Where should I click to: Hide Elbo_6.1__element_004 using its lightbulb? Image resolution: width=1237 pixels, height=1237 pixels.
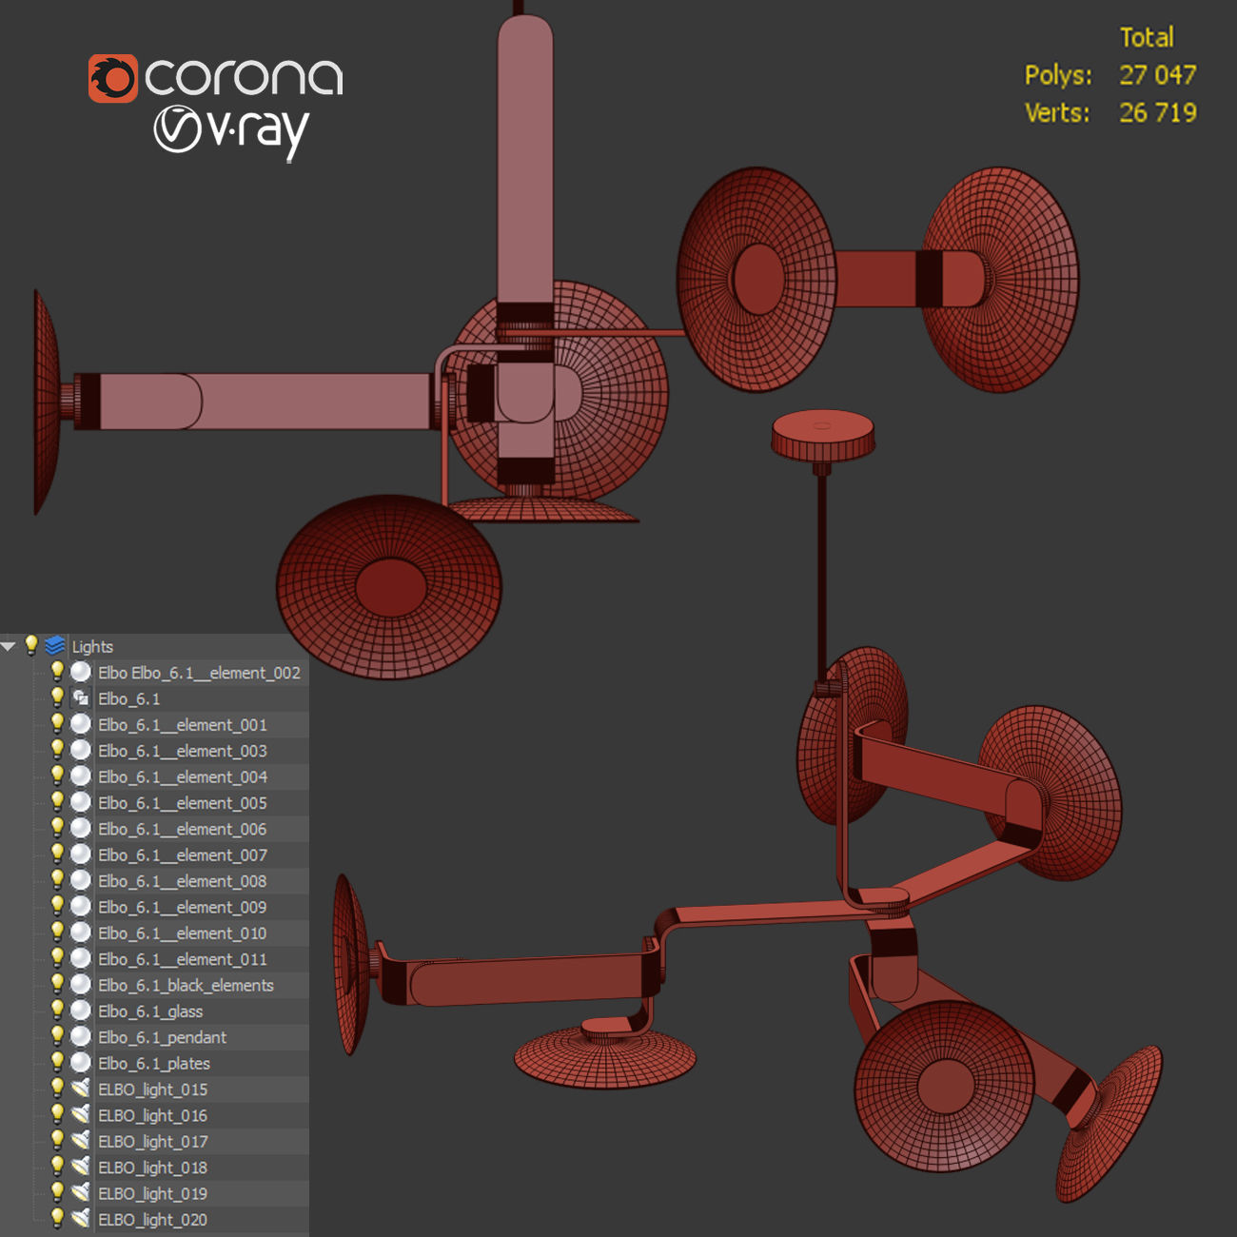(57, 776)
